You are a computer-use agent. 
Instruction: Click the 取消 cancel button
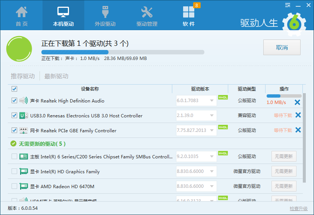[282, 47]
